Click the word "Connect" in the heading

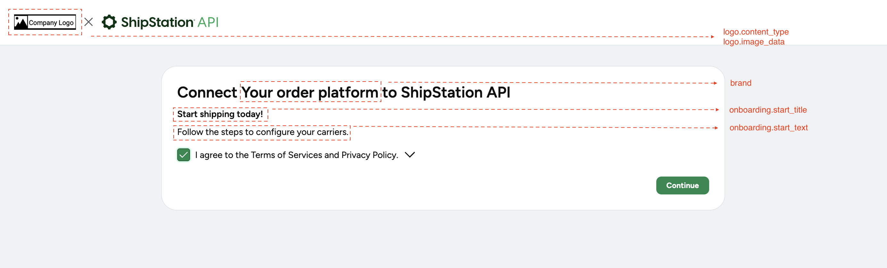click(207, 92)
